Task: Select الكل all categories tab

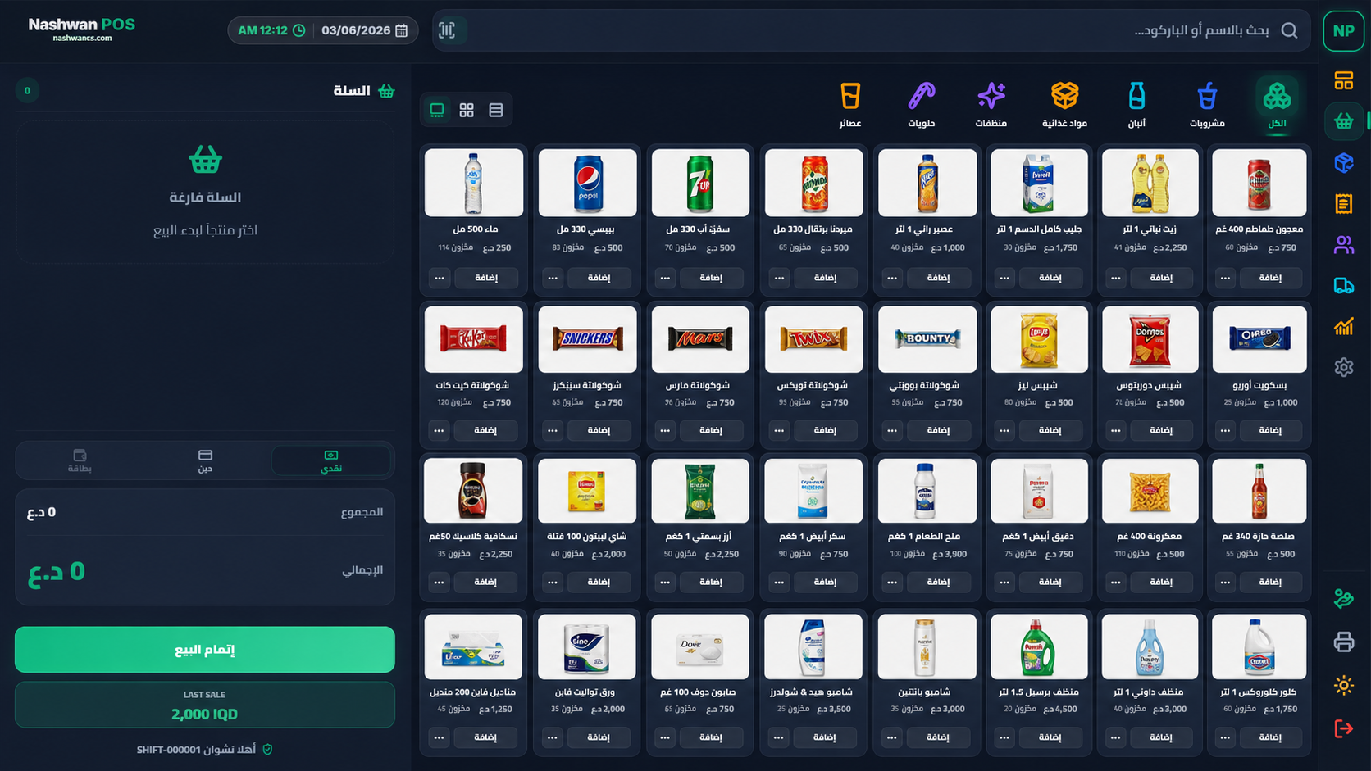Action: tap(1277, 104)
